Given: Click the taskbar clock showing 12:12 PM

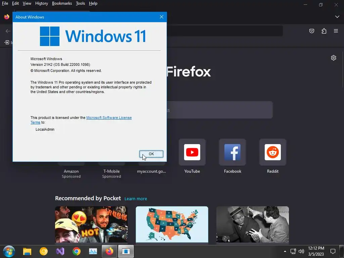Looking at the screenshot, I should click(x=316, y=251).
